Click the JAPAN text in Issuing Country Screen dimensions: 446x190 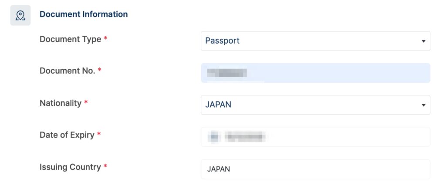pyautogui.click(x=218, y=169)
